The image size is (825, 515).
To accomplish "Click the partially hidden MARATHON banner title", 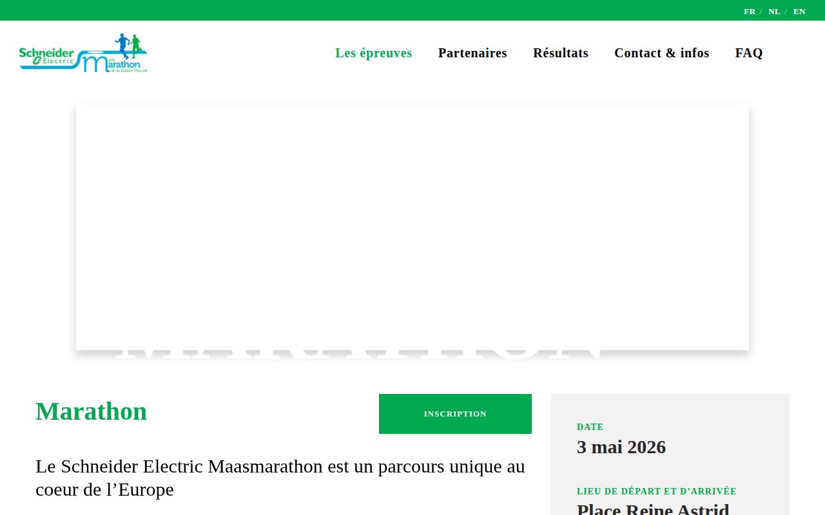I will click(x=359, y=355).
